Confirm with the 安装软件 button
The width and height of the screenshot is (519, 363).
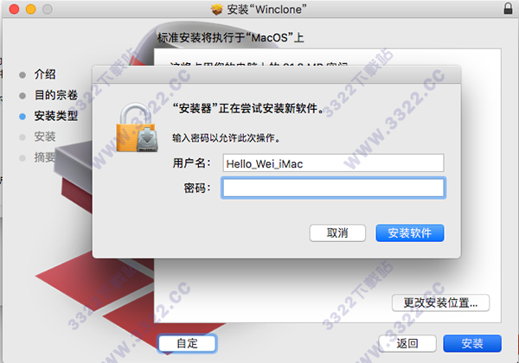click(x=410, y=233)
